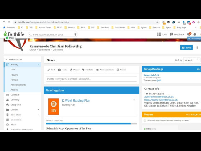The width and height of the screenshot is (201, 151).
Task: Open the Every Angle bookmark folder
Action: [180, 27]
